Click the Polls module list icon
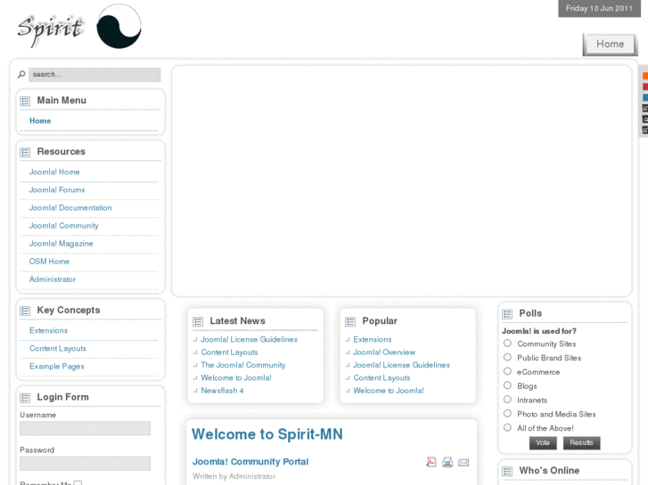648x485 pixels. tap(507, 314)
